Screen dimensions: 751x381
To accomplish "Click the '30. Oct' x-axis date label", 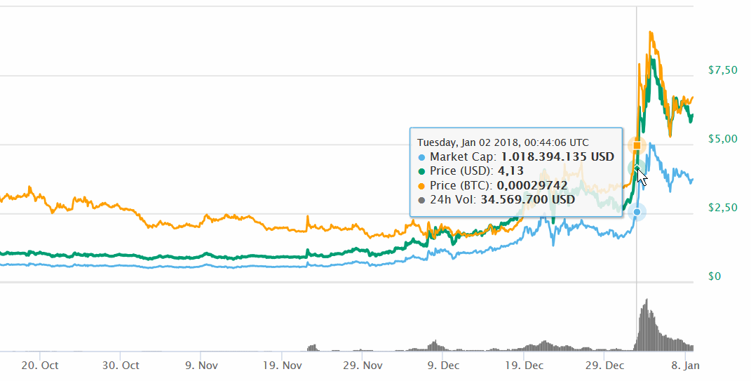I will pyautogui.click(x=121, y=366).
